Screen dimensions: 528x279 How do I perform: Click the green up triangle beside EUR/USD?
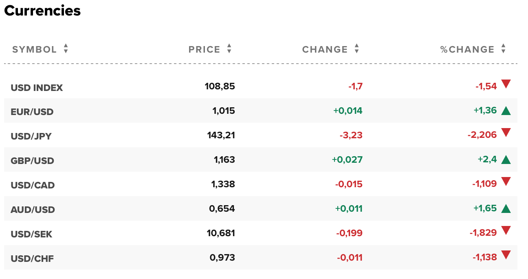point(507,110)
